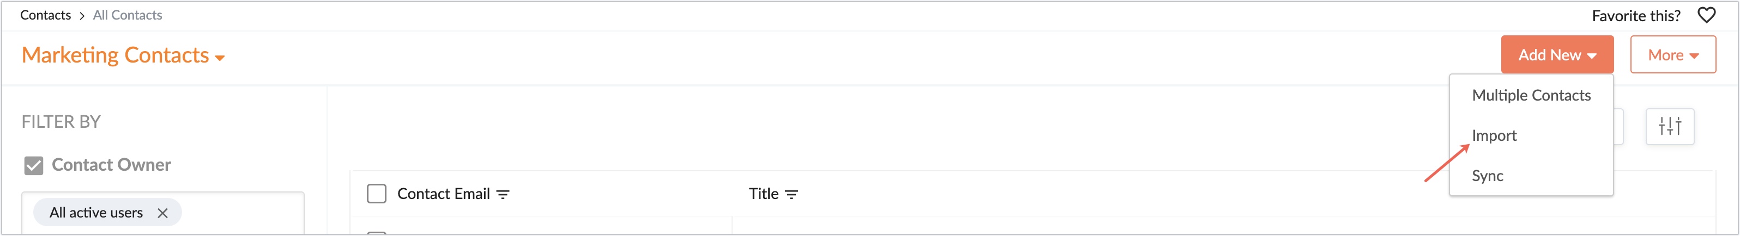Remove the All active users chip
The height and width of the screenshot is (236, 1740).
click(162, 213)
